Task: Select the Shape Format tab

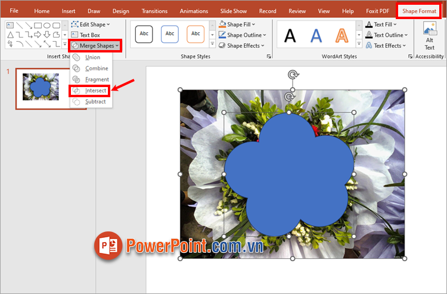Action: [419, 11]
